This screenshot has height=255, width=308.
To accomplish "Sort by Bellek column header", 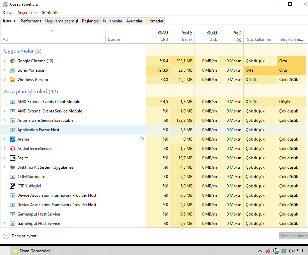I will tap(187, 36).
